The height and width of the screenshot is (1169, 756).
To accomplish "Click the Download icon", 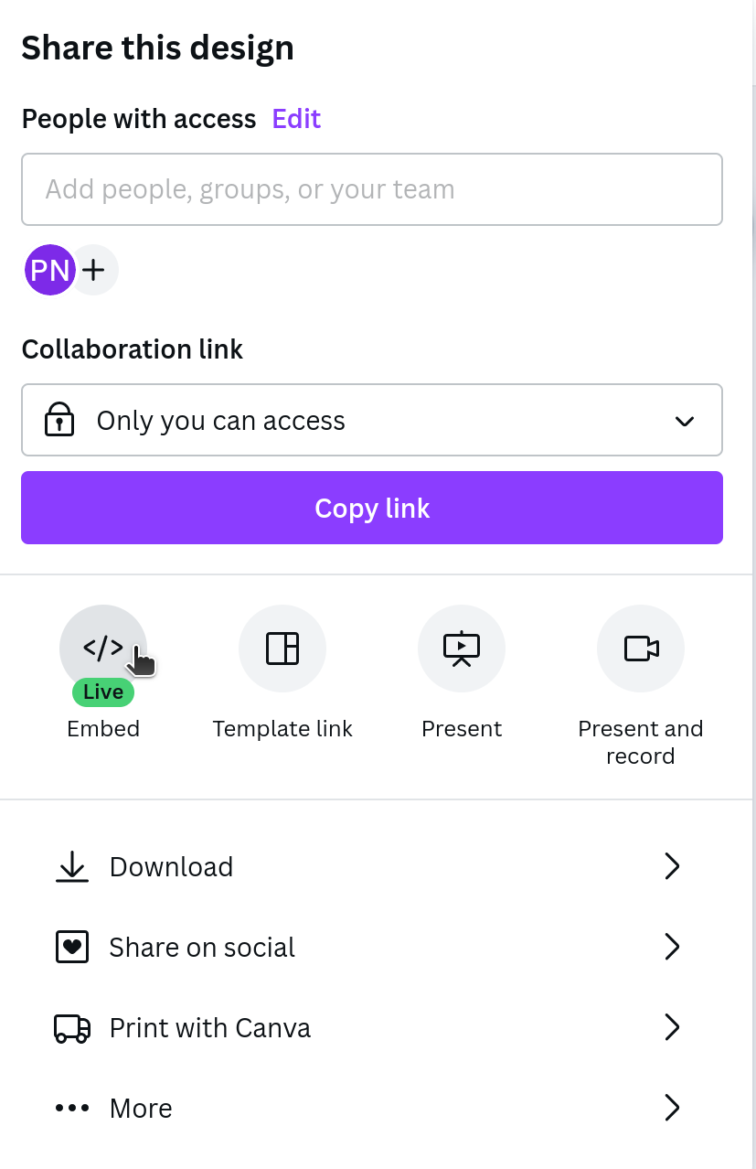I will [72, 866].
